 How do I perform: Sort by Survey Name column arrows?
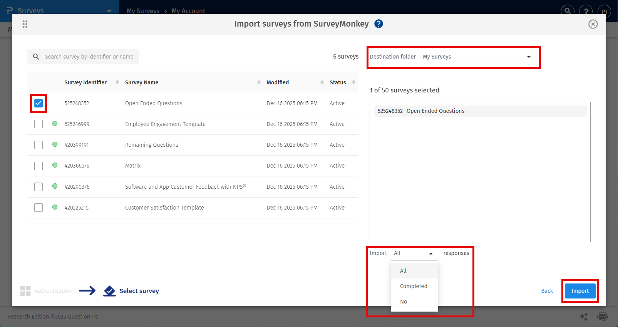coord(259,82)
